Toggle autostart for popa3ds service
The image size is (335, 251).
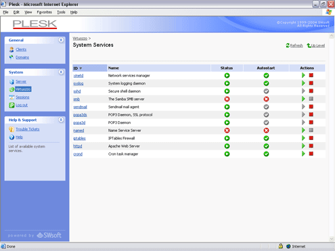(266, 115)
